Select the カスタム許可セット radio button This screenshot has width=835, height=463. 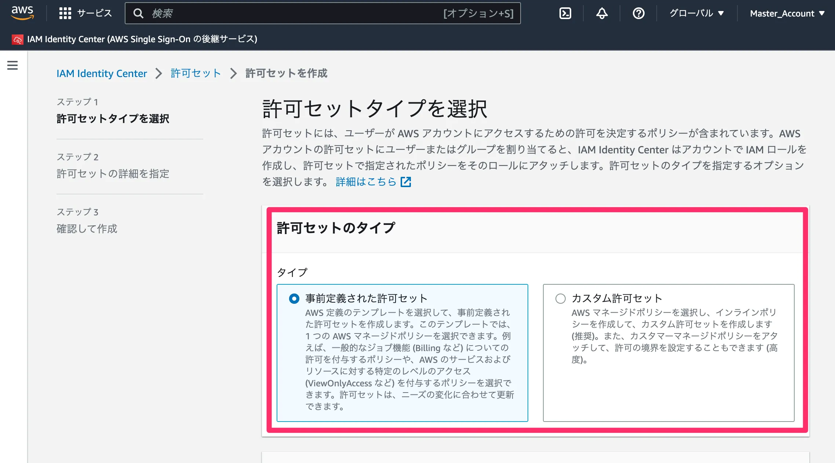[560, 299]
